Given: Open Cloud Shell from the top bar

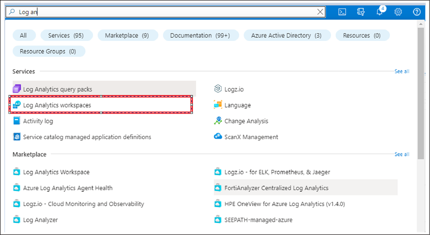Looking at the screenshot, I should (342, 12).
